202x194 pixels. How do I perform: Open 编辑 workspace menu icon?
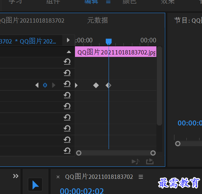108,2
